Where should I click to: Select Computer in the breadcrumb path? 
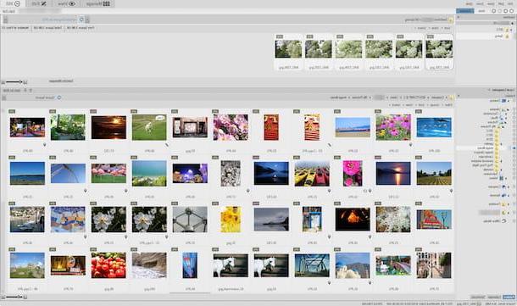[x=438, y=97]
